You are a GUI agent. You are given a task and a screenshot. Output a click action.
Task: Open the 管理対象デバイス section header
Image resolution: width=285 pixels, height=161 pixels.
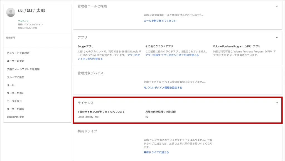click(90, 73)
